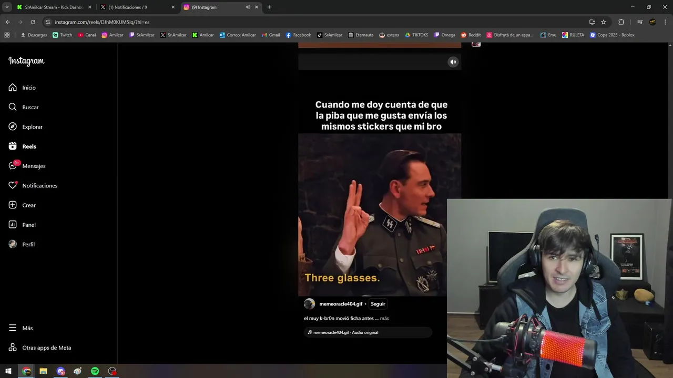The image size is (673, 378).
Task: Click memeoracle404.gif avatar picture
Action: 309,304
